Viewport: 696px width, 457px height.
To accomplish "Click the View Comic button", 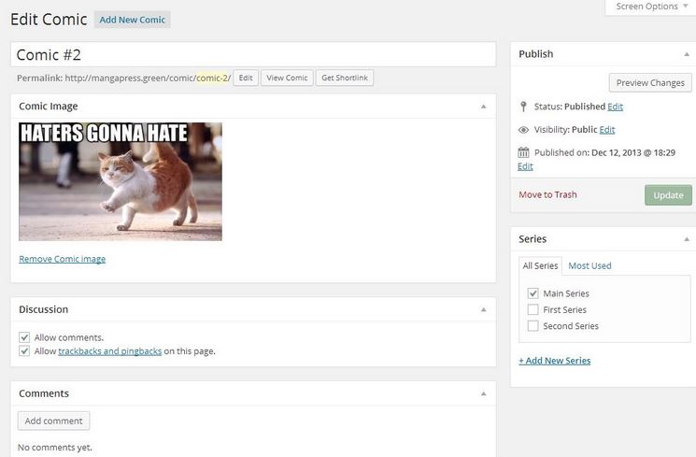I will (x=287, y=78).
